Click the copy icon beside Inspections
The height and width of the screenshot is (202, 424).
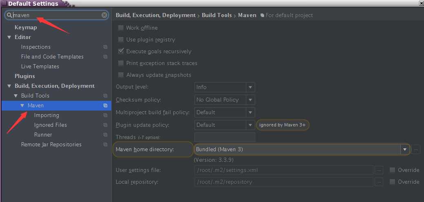[105, 47]
